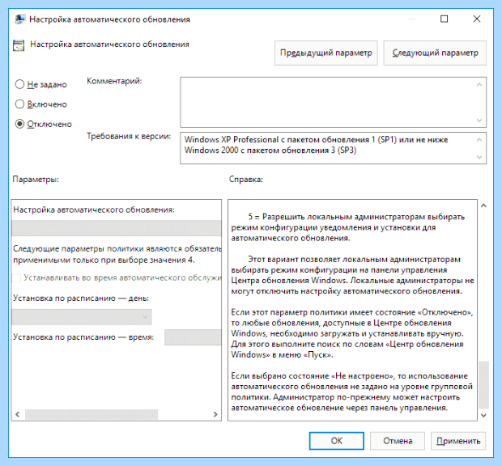This screenshot has width=502, height=466.
Task: Click the parameters pane scroll-left arrow
Action: click(18, 414)
